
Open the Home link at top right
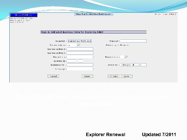(x=158, y=14)
